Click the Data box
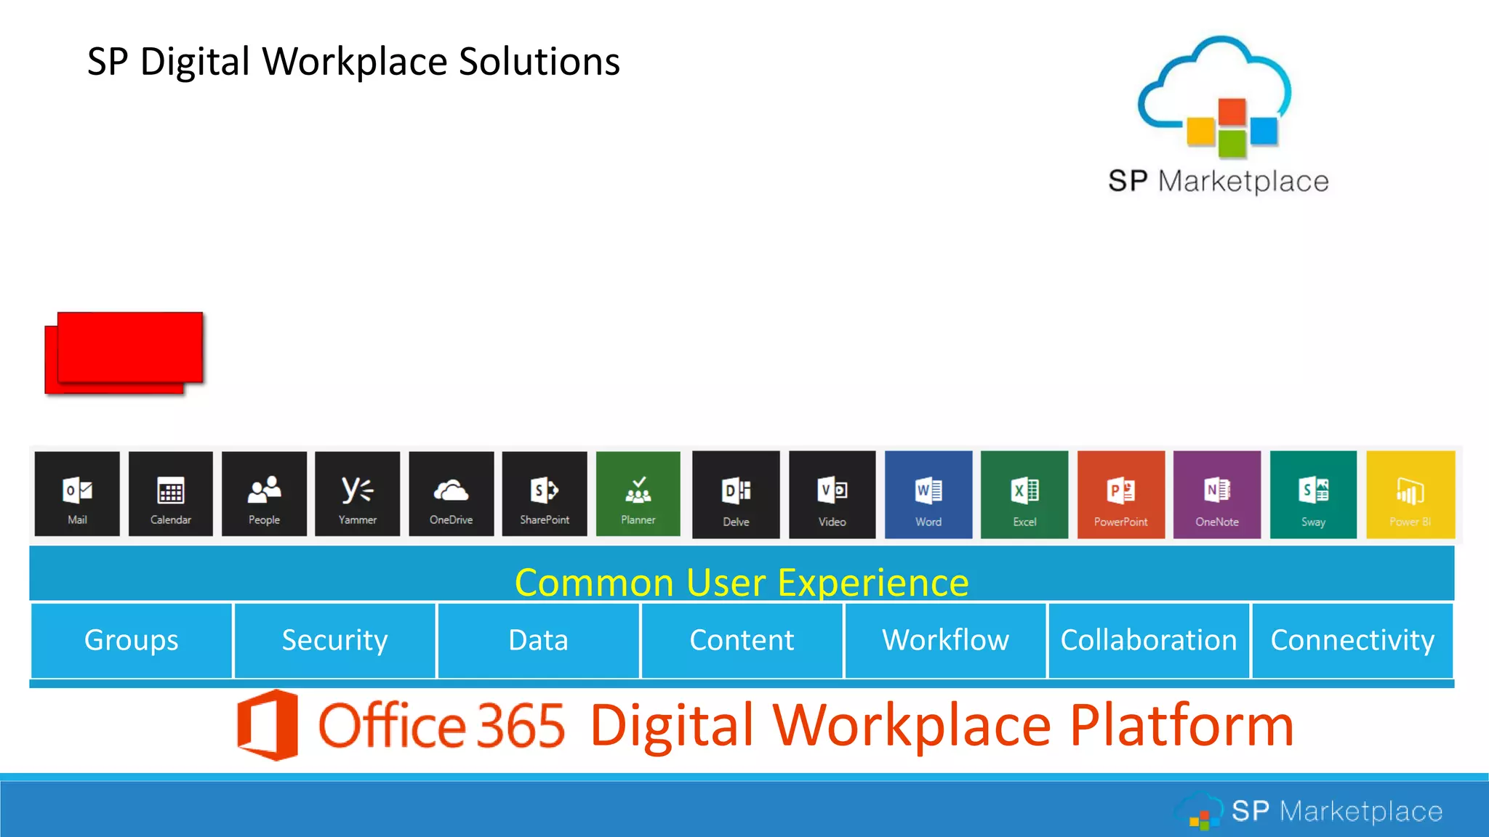This screenshot has width=1489, height=837. pos(539,640)
